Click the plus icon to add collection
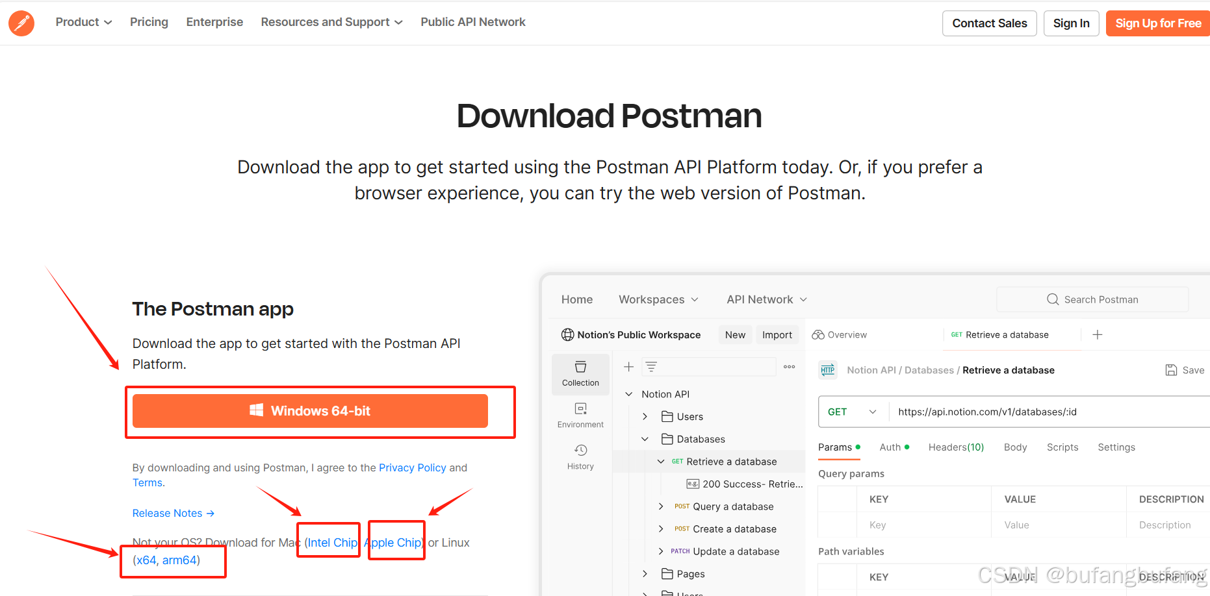This screenshot has width=1210, height=596. pos(628,367)
